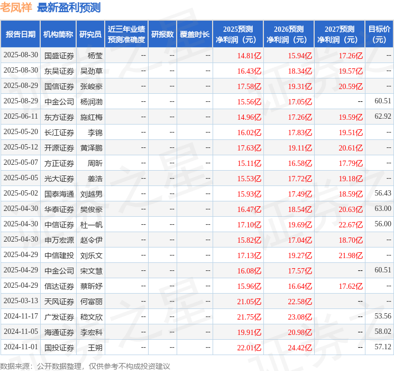Select 申万宏源 institution cell
394x371 pixels.
click(x=59, y=240)
